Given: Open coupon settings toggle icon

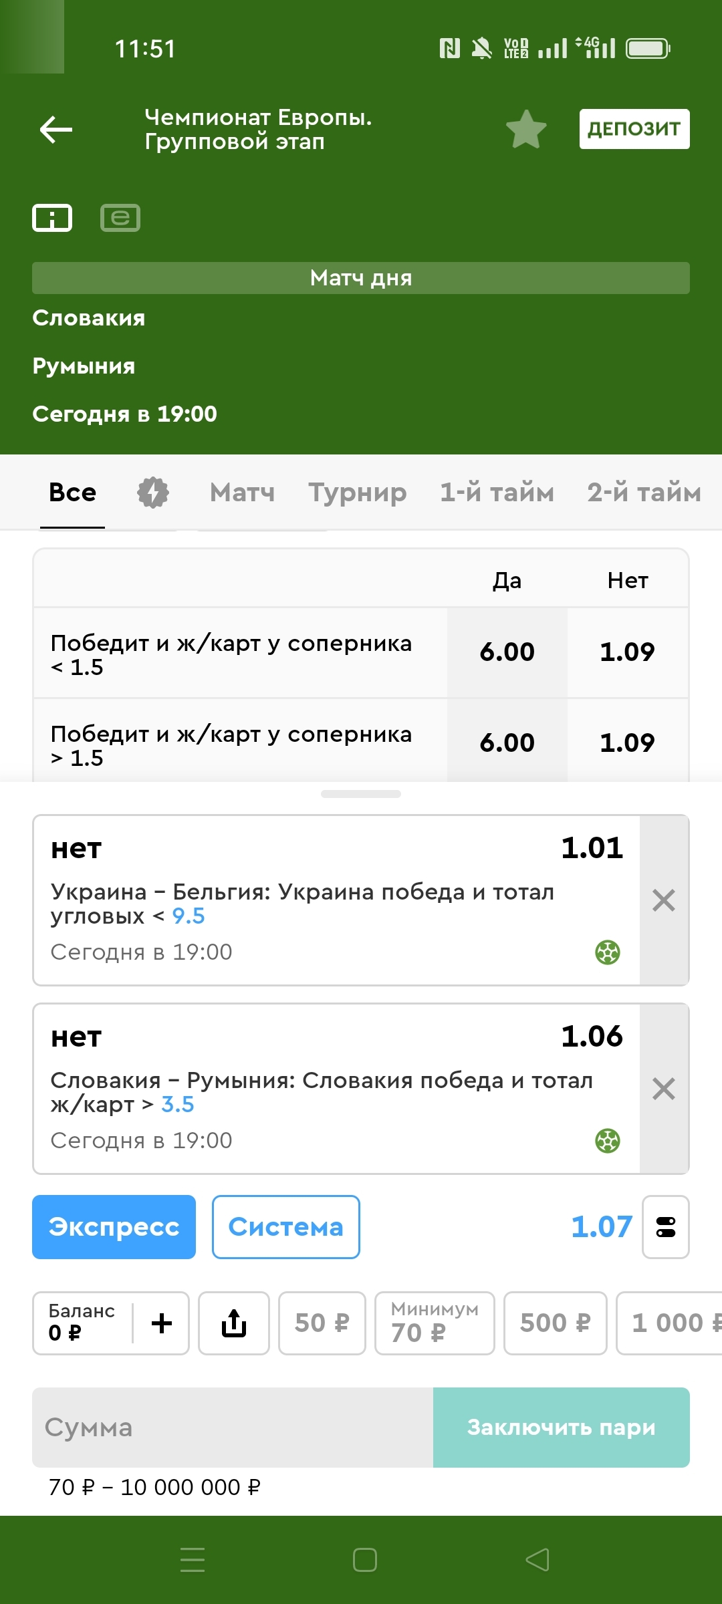Looking at the screenshot, I should pos(666,1227).
